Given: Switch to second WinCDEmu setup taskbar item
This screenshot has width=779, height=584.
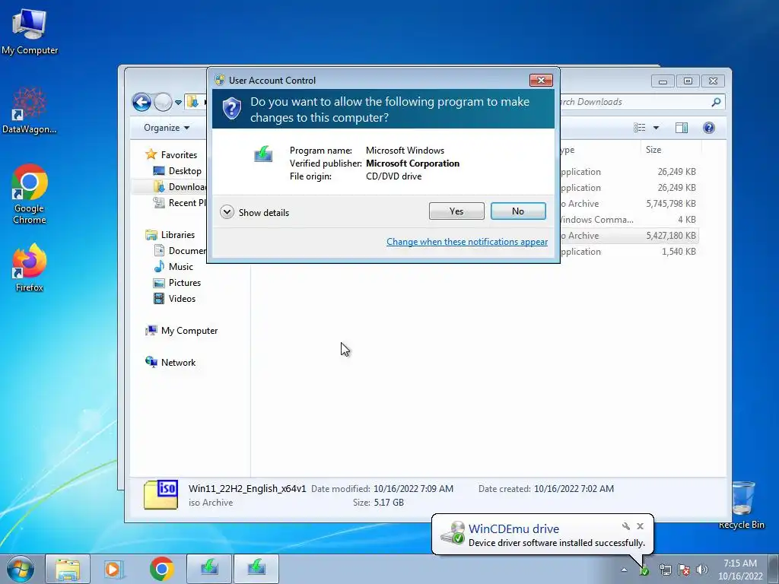Looking at the screenshot, I should (256, 569).
